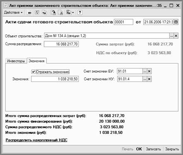
Task: Click the document icon in title bar
Action: click(x=5, y=5)
